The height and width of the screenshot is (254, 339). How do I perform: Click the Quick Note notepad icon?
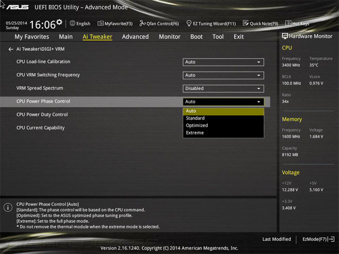[x=246, y=23]
